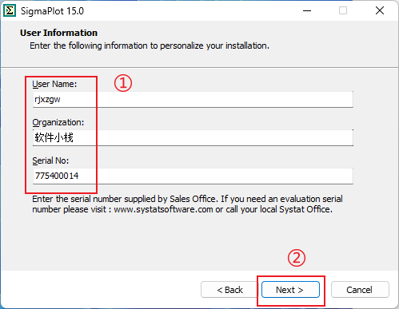Focus the Organization text field
This screenshot has width=399, height=309.
click(193, 137)
